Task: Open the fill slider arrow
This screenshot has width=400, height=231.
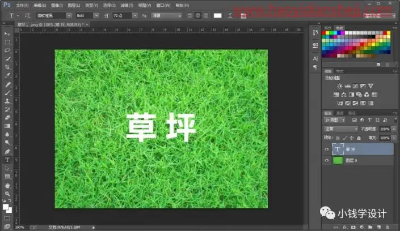Action: point(394,138)
